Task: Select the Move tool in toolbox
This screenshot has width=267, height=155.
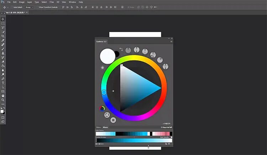Action: (x=3, y=19)
